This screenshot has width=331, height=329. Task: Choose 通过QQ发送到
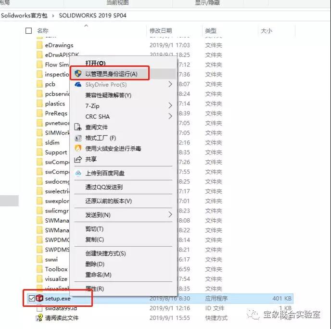coord(104,187)
